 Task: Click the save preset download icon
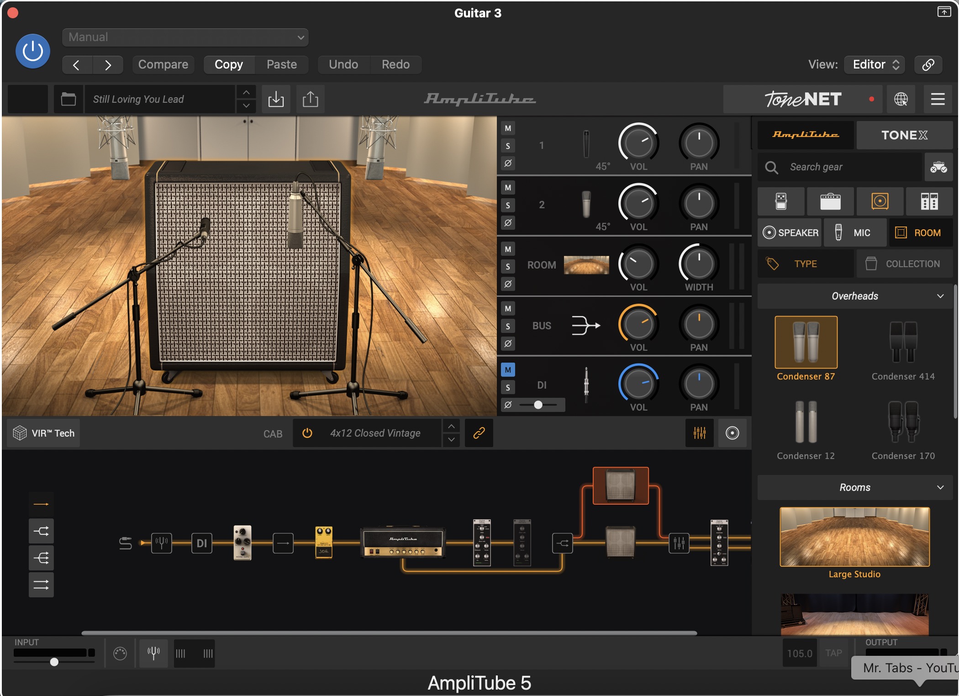coord(276,99)
